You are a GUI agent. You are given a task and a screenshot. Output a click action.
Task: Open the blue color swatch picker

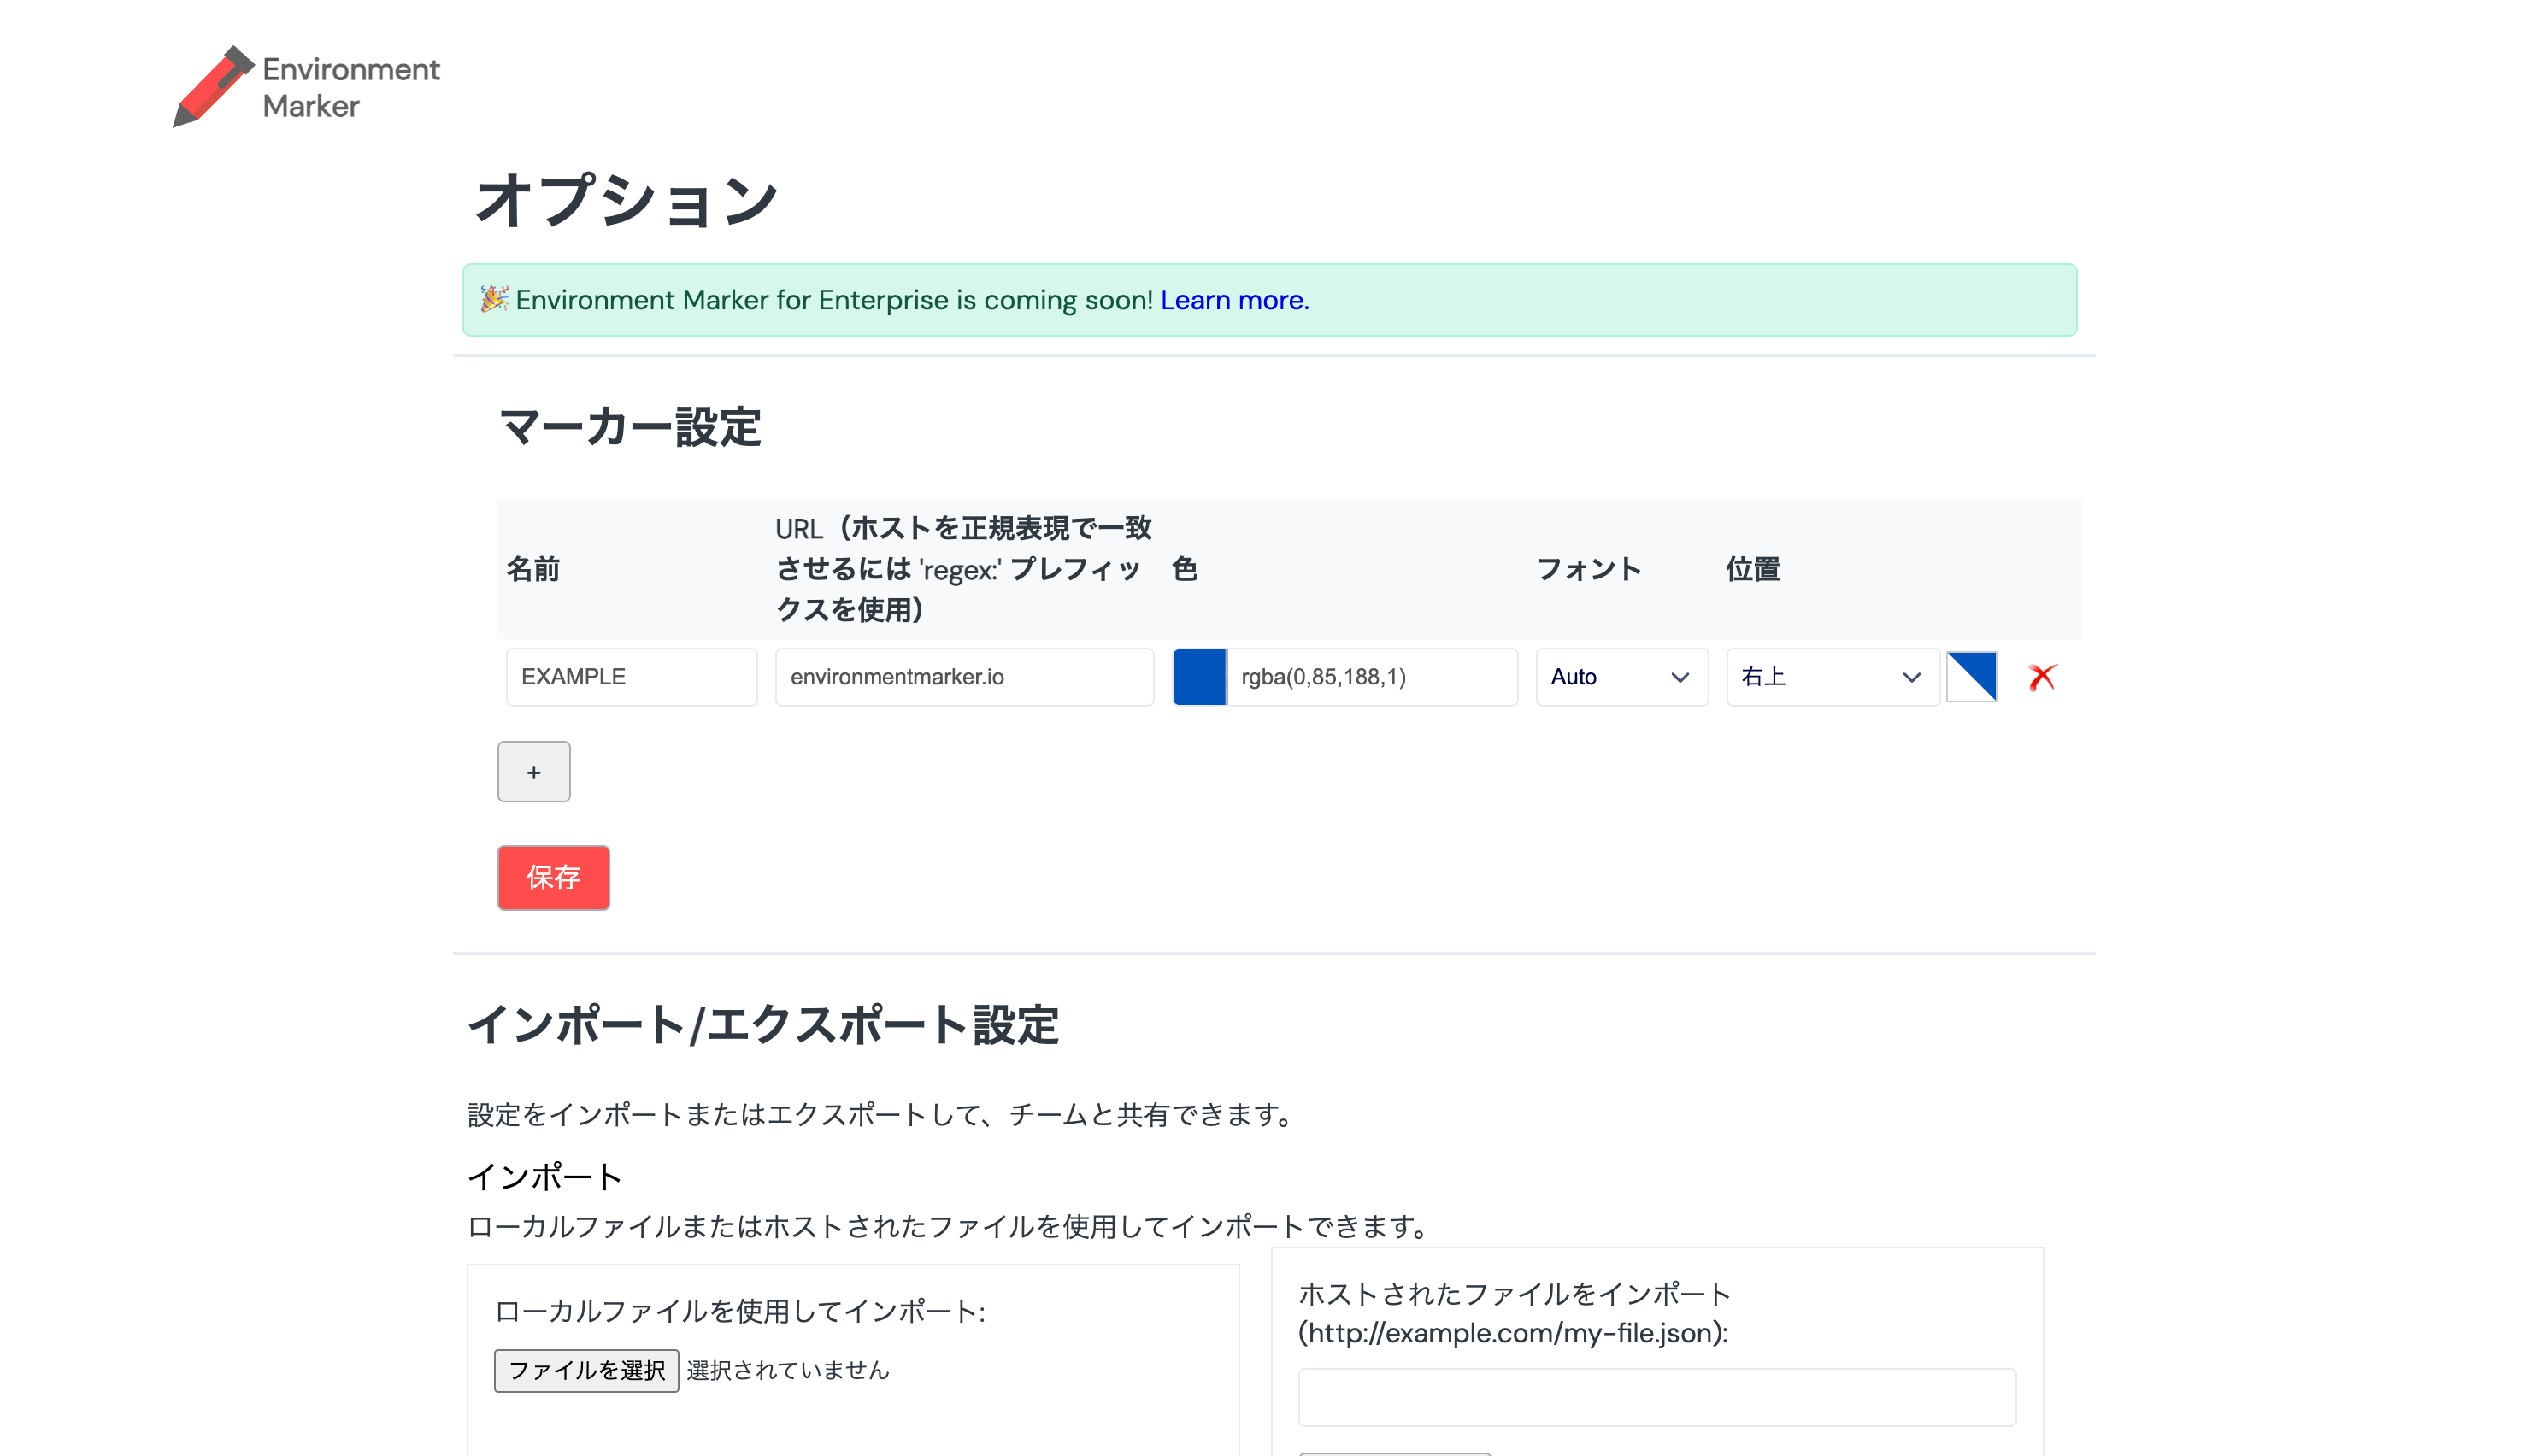point(1199,677)
